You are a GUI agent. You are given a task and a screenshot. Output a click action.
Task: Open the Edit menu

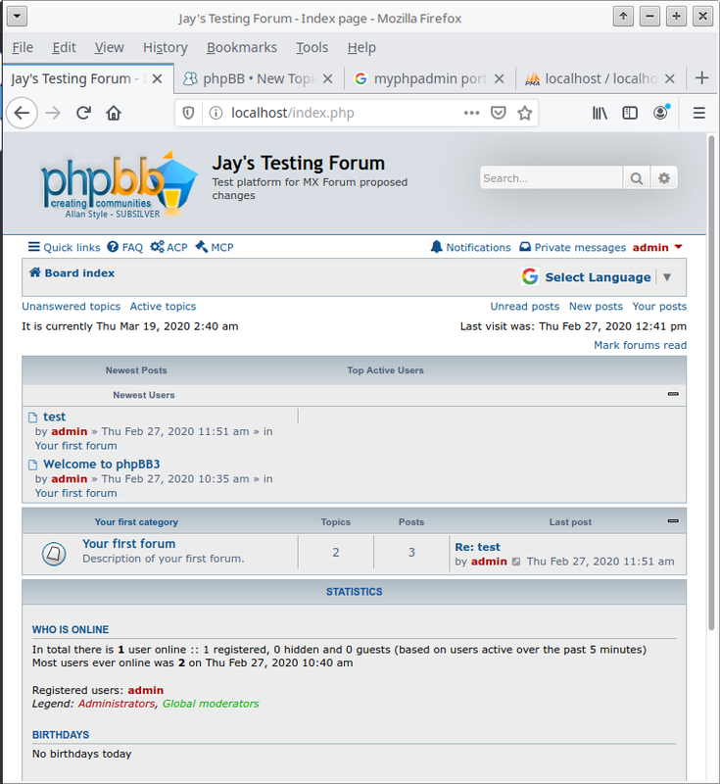[64, 47]
